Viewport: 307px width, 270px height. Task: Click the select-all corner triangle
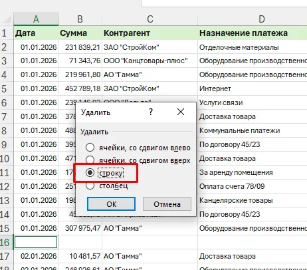(x=7, y=19)
